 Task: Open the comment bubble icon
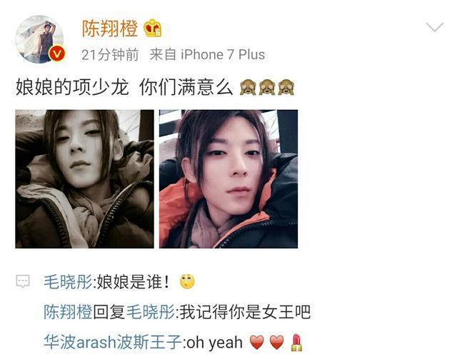(x=22, y=281)
